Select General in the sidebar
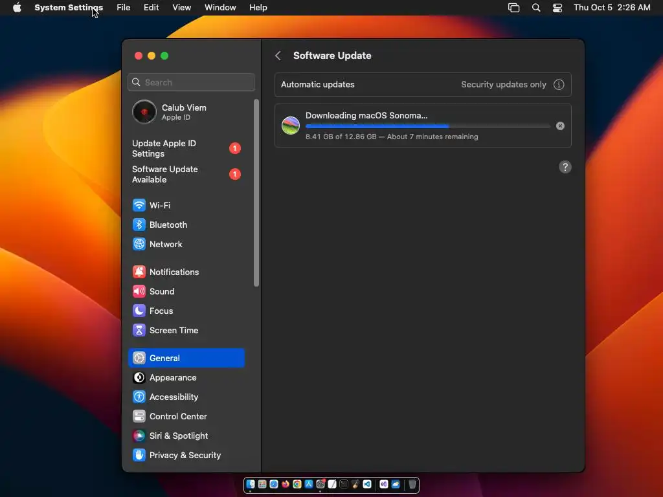663x497 pixels. tap(186, 358)
